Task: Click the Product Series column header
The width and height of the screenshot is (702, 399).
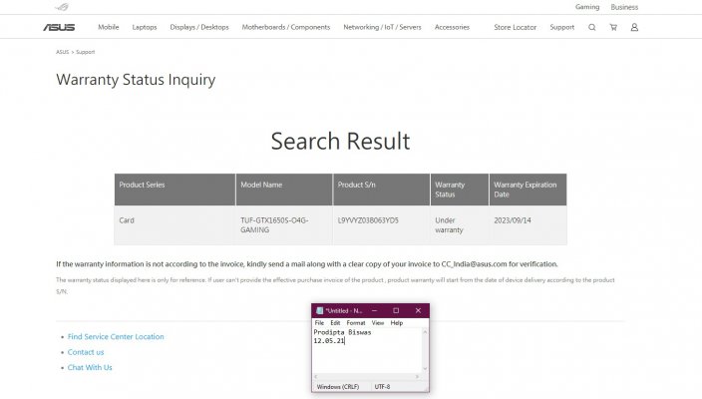Action: coord(175,190)
